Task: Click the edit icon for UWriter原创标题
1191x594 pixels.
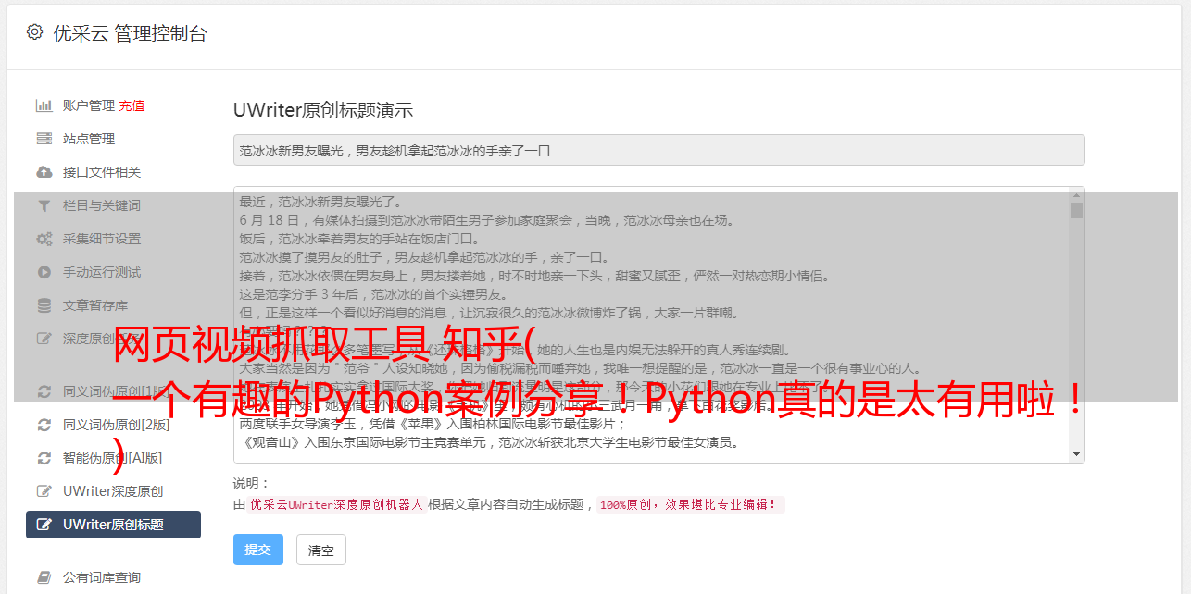Action: point(44,525)
